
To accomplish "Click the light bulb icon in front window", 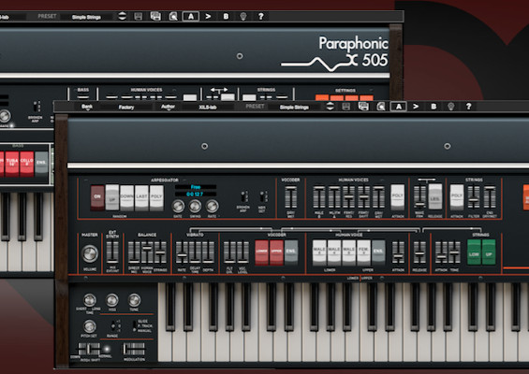I will tap(450, 107).
